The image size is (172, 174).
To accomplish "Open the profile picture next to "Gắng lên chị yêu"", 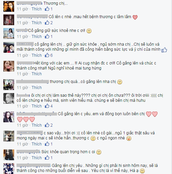I will (x=9, y=169).
